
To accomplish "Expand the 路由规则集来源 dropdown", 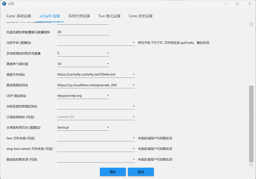I will tap(134, 159).
